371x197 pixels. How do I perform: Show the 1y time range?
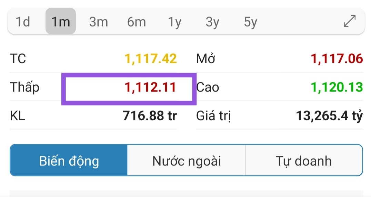(x=174, y=22)
